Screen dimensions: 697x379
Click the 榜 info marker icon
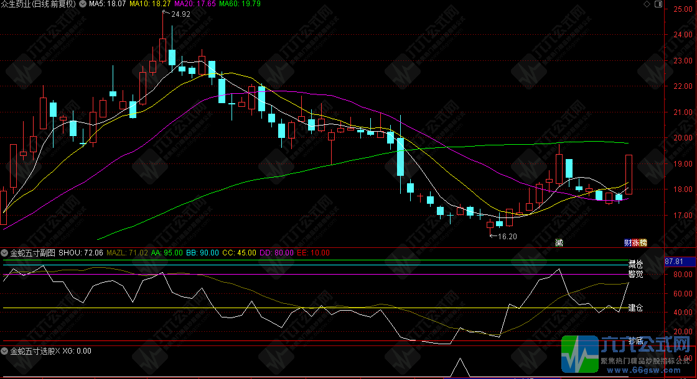pos(643,243)
